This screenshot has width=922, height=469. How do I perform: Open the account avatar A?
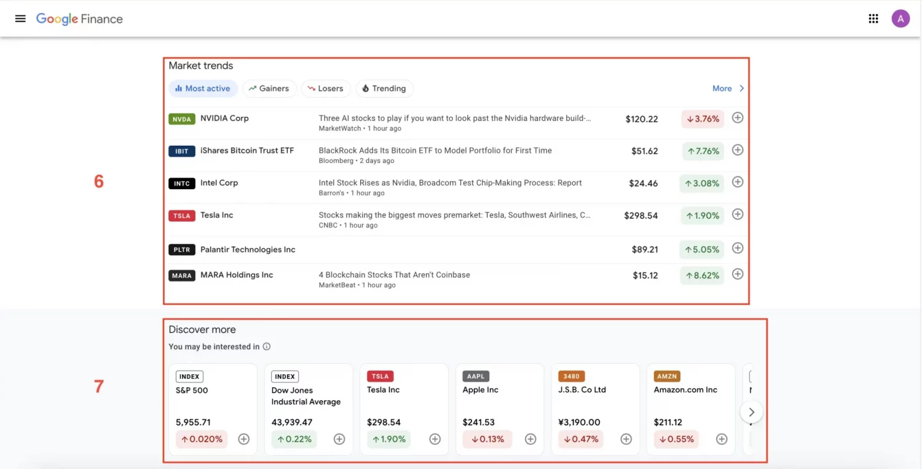pos(900,18)
